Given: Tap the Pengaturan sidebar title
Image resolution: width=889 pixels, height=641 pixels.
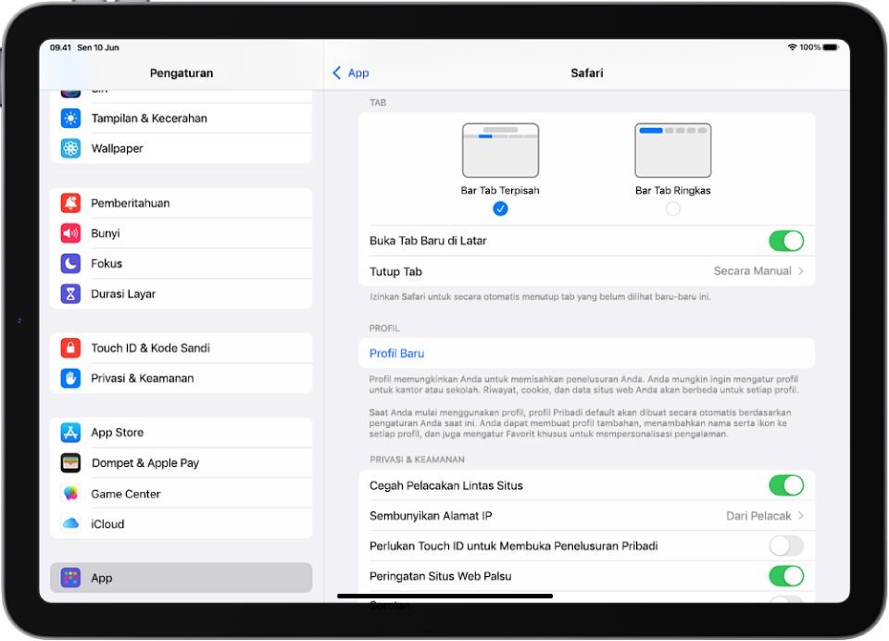Looking at the screenshot, I should [182, 72].
